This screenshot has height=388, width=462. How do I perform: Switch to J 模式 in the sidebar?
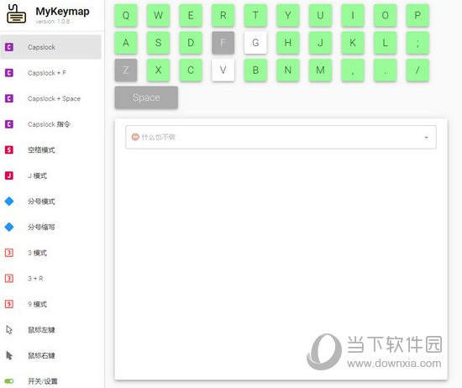point(50,176)
